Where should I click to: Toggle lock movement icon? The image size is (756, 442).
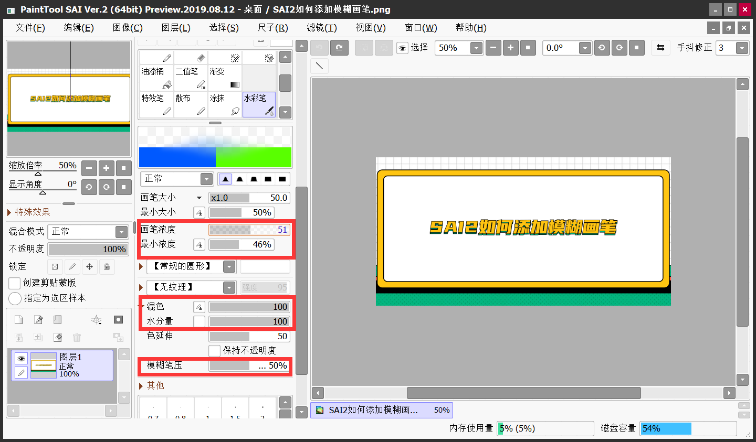tap(89, 267)
